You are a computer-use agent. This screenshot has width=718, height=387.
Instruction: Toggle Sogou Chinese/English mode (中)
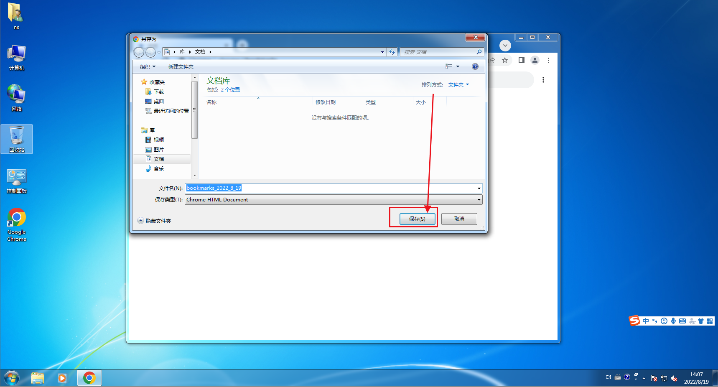tap(646, 321)
